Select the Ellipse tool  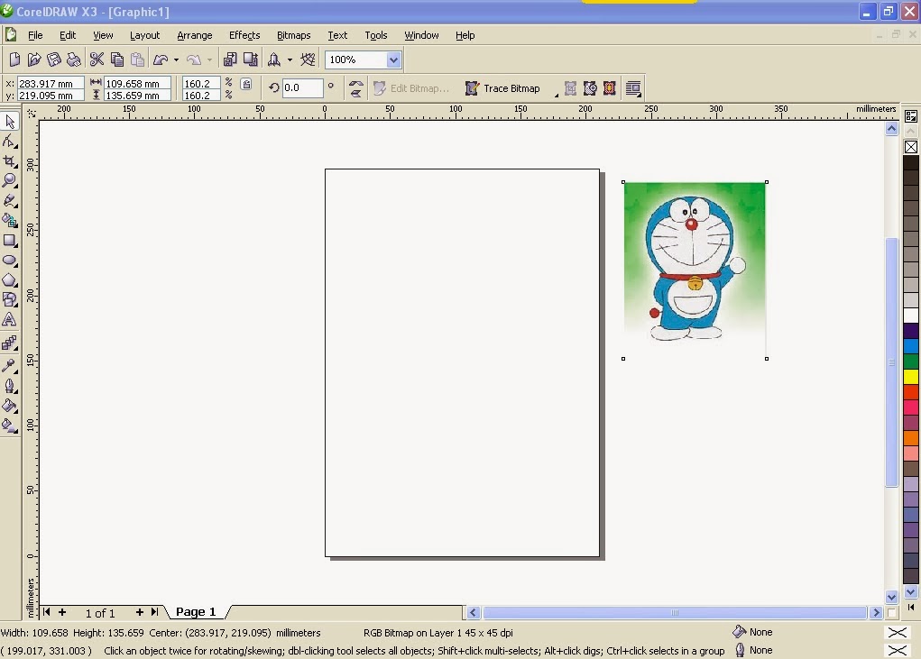click(10, 260)
